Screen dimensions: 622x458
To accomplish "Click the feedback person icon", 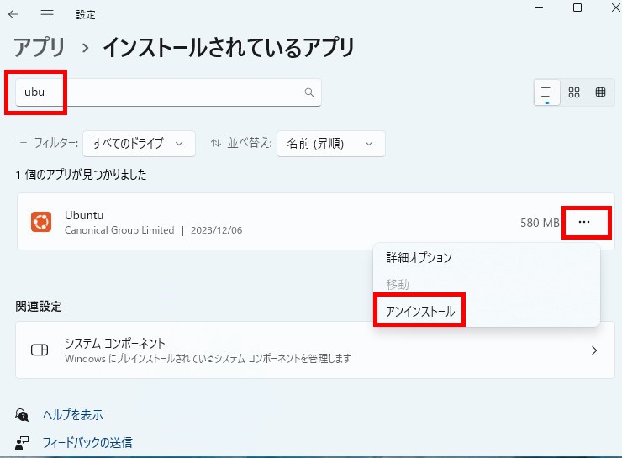I will point(22,443).
